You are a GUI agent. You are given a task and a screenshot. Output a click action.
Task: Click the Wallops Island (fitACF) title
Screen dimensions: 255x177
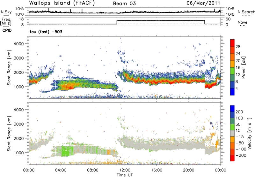tap(62, 3)
